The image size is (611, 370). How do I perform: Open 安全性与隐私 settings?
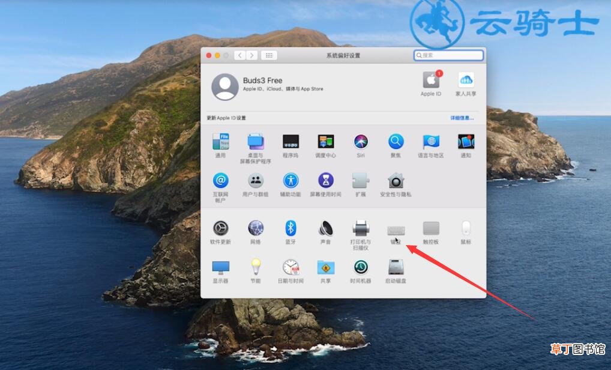coord(396,184)
